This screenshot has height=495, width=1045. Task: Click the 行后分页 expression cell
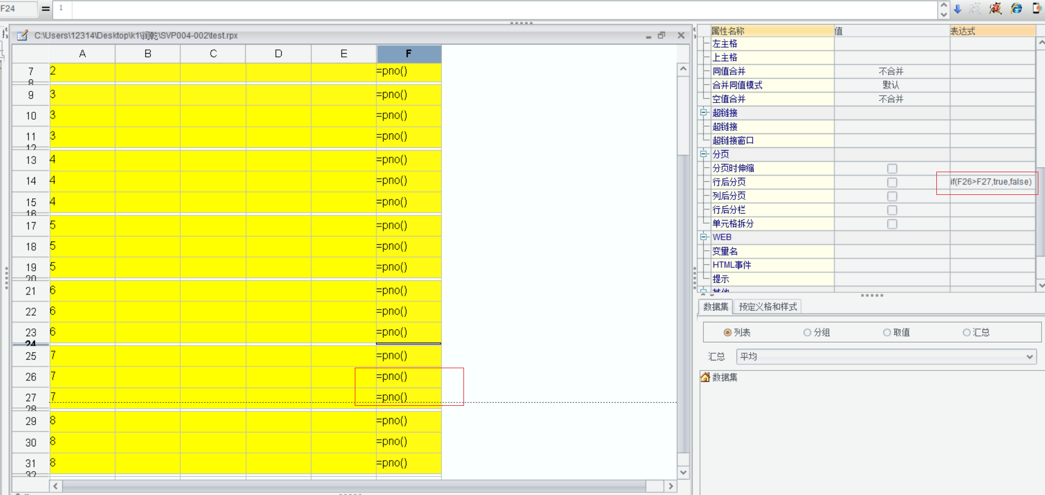pos(991,182)
